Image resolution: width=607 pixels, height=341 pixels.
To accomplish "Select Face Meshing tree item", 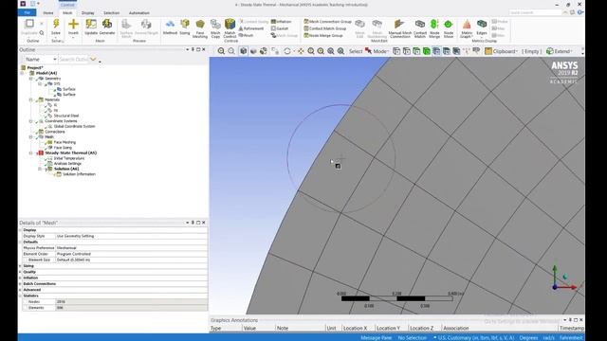I will click(64, 142).
